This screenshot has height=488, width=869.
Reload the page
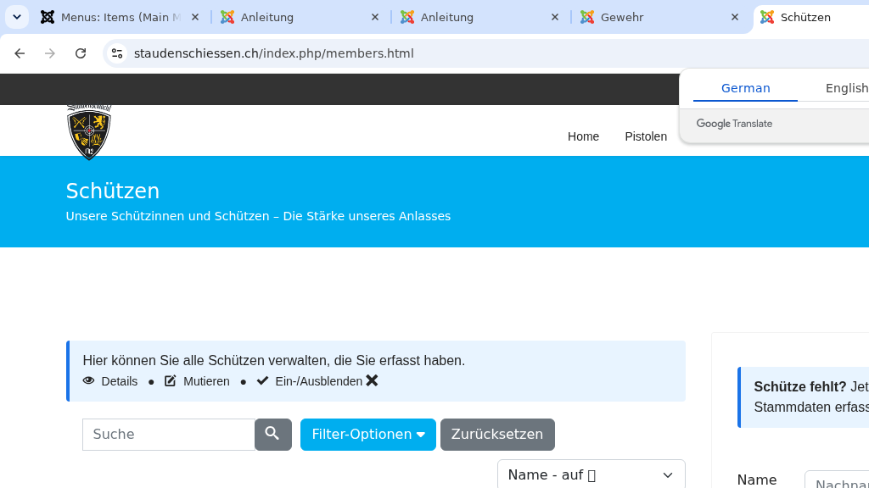81,53
